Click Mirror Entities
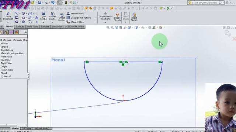 pyautogui.click(x=75, y=14)
